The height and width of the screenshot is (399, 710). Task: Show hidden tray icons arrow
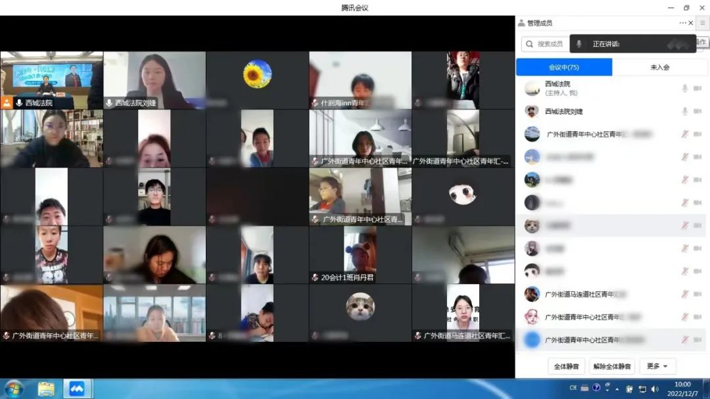point(617,389)
